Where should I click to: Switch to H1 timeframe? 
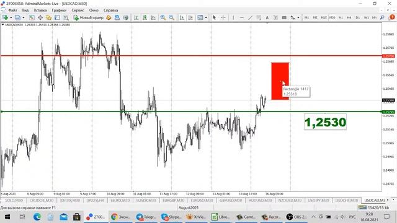[x=341, y=17]
